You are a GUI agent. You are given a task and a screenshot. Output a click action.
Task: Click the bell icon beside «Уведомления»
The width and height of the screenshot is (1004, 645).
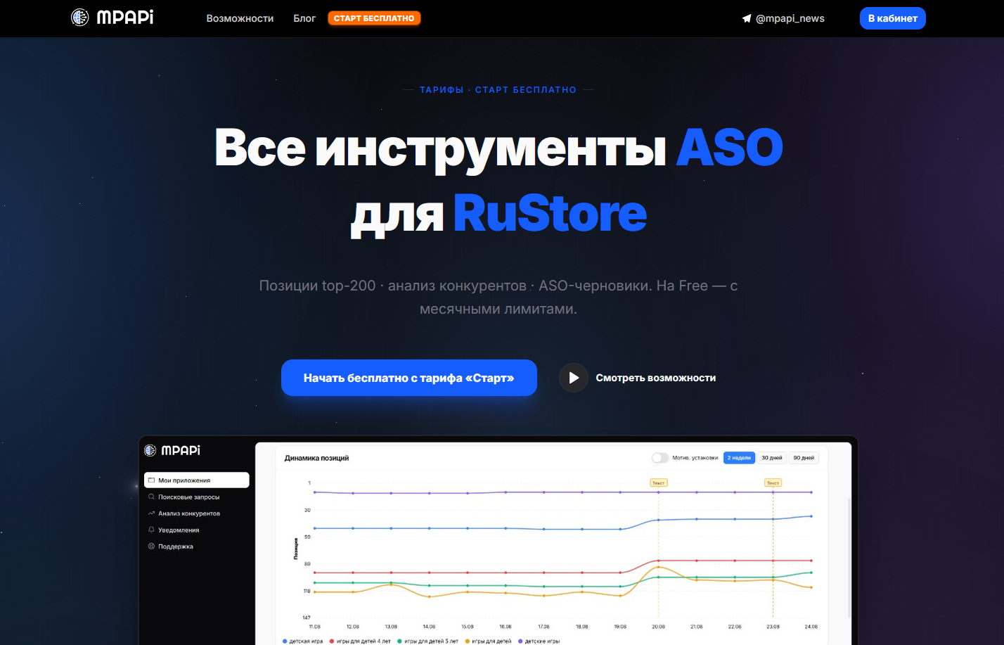point(151,530)
